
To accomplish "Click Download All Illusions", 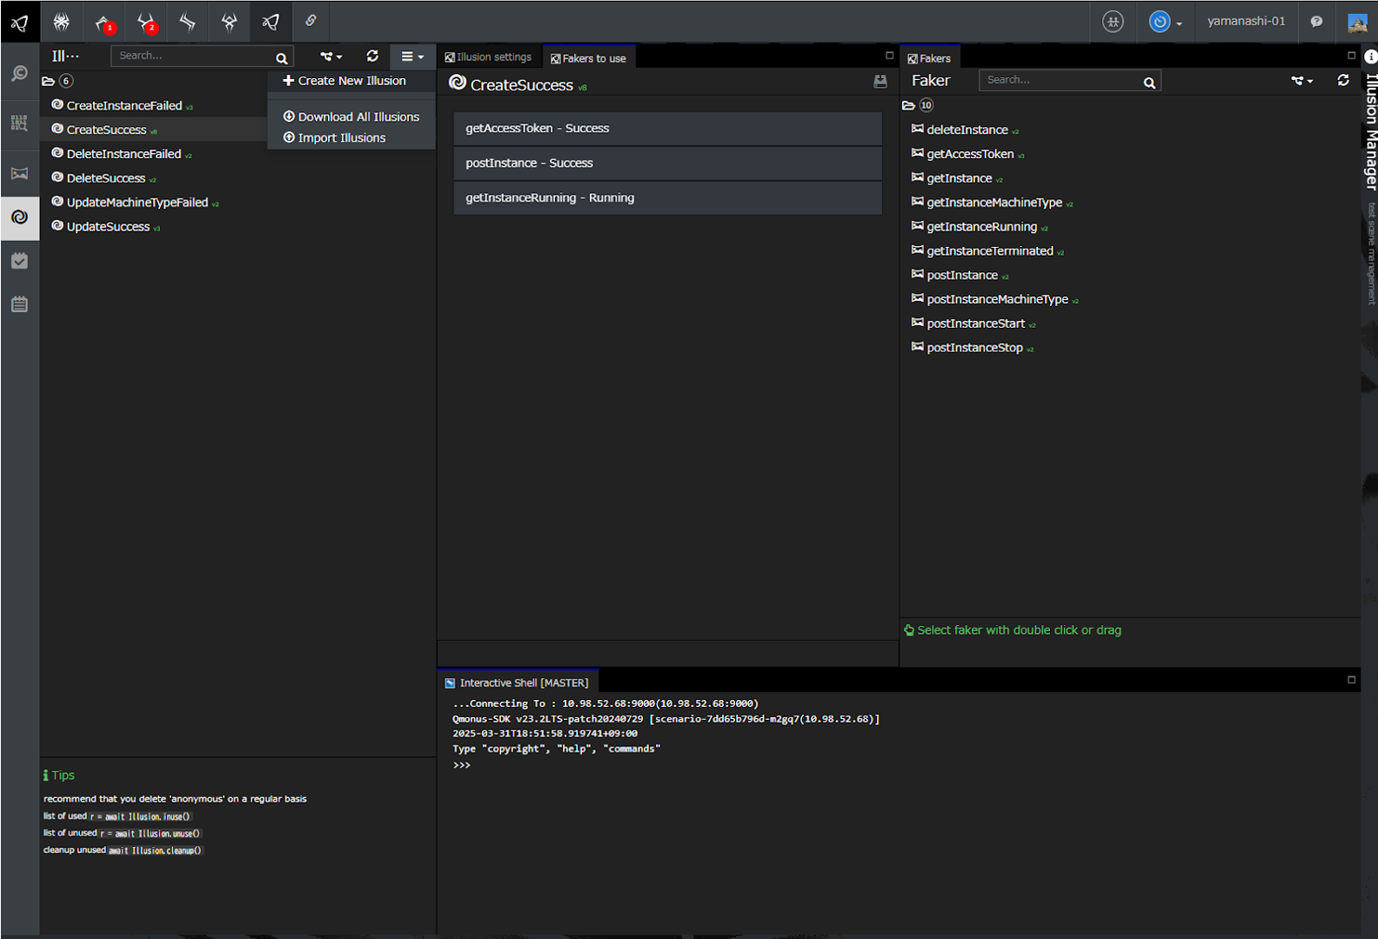I will point(358,117).
